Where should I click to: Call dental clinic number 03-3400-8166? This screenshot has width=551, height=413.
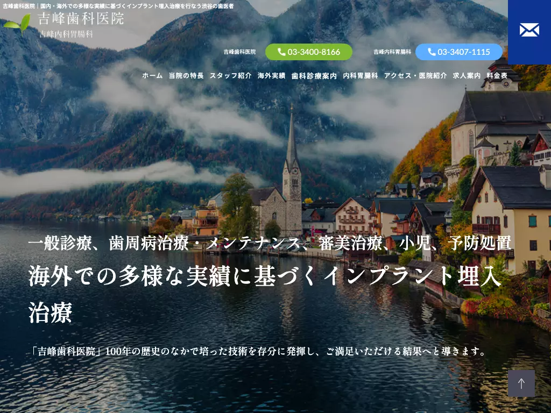(x=309, y=52)
